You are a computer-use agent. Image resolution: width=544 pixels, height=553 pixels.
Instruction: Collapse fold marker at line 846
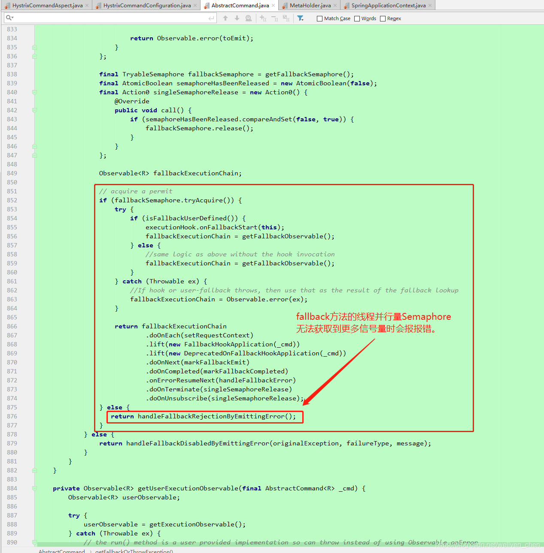34,146
